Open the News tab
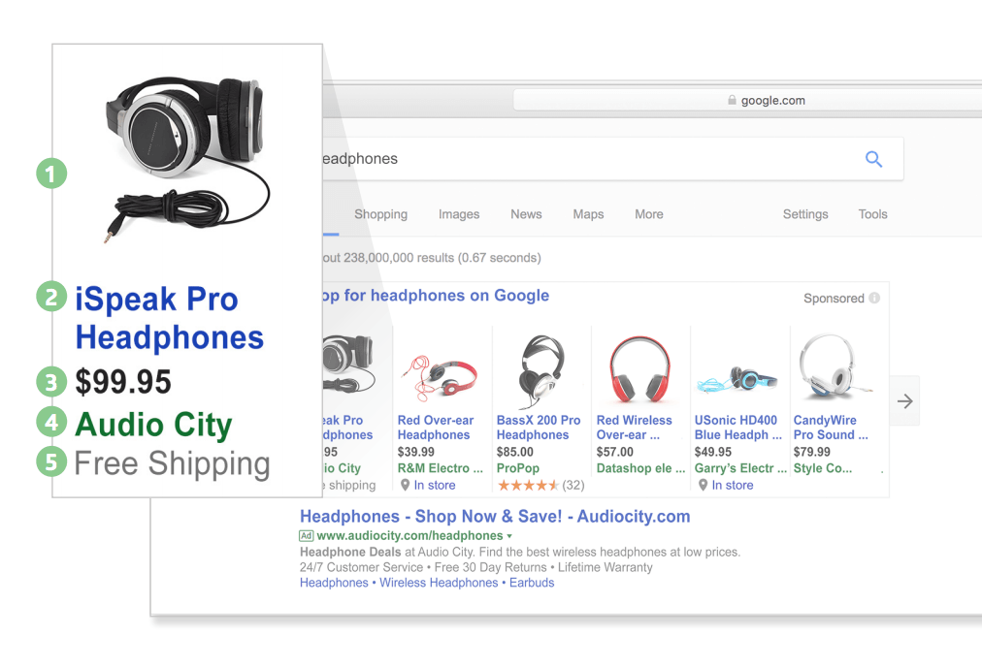 (526, 214)
